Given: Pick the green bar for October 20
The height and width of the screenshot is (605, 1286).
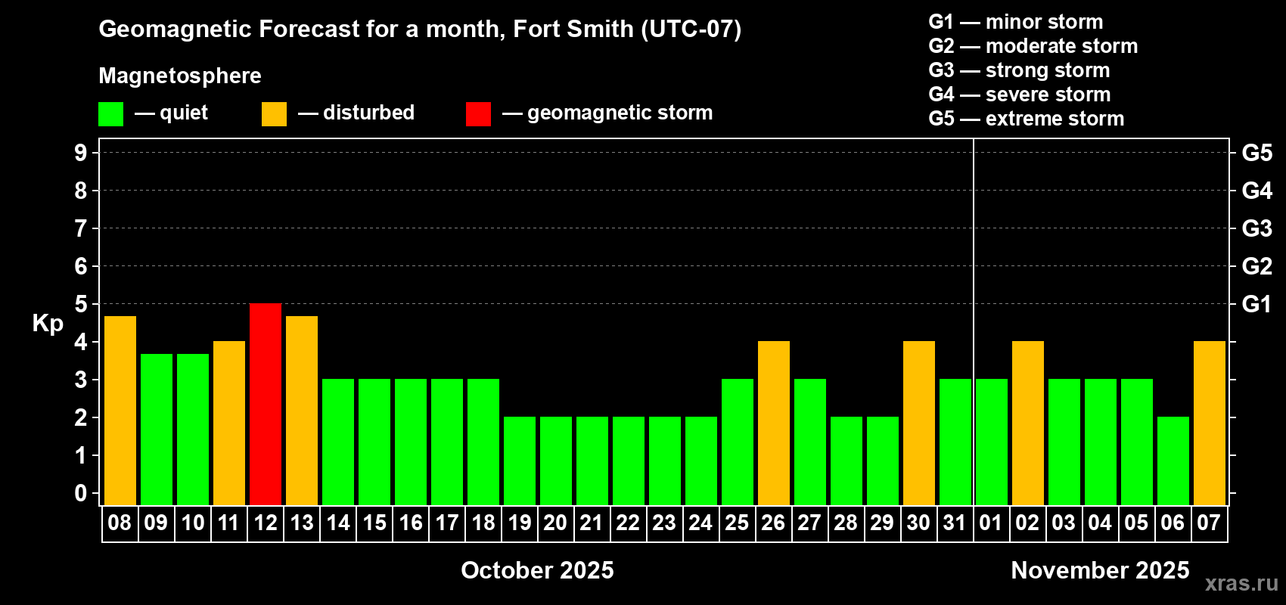Looking at the screenshot, I should tap(556, 461).
